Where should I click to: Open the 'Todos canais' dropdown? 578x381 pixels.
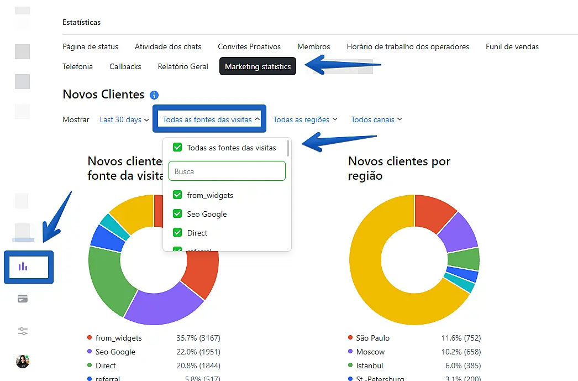376,119
